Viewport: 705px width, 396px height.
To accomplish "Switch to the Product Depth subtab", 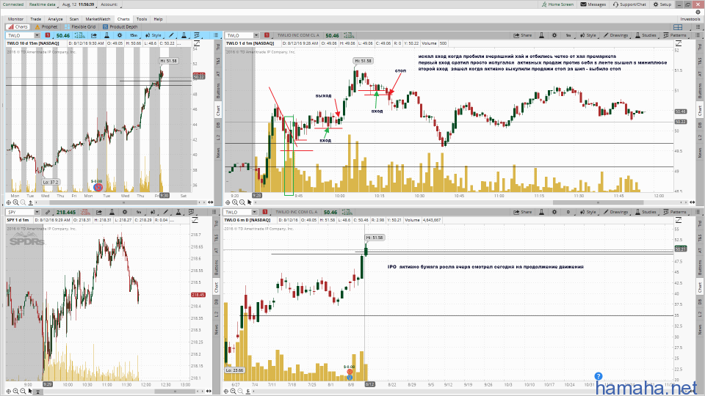I will [x=120, y=27].
